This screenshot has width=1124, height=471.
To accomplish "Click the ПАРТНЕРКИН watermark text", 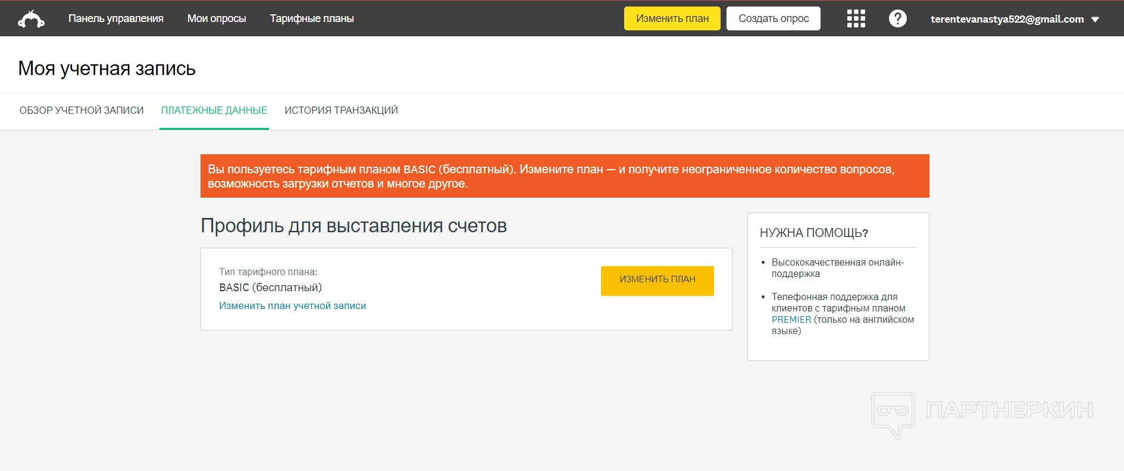I will (x=1009, y=410).
